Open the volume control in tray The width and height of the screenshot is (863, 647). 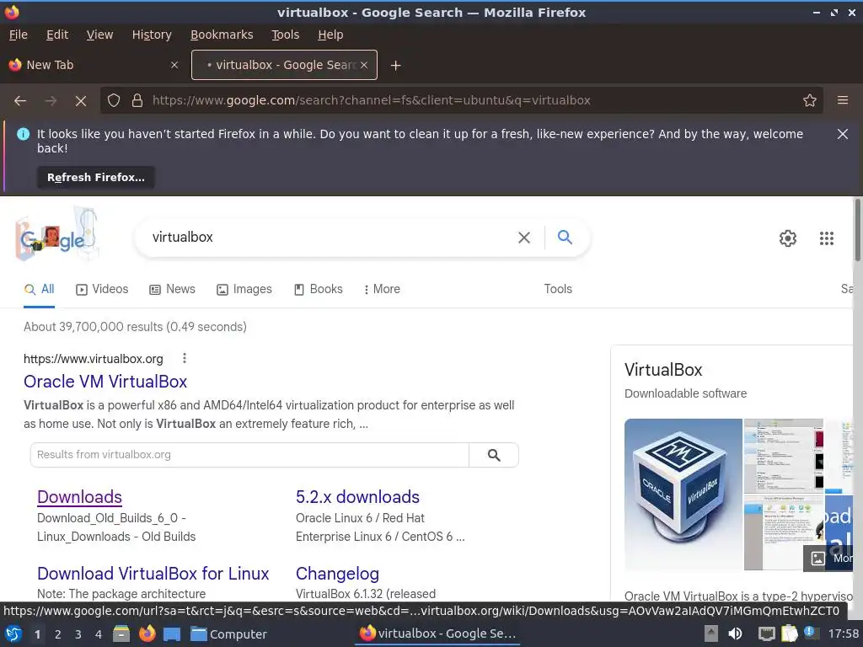(x=735, y=634)
